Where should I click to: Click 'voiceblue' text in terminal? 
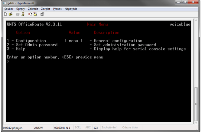(x=180, y=24)
